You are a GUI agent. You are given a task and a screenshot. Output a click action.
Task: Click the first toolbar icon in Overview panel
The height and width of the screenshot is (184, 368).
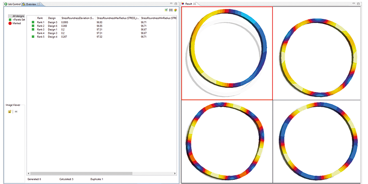click(166, 10)
